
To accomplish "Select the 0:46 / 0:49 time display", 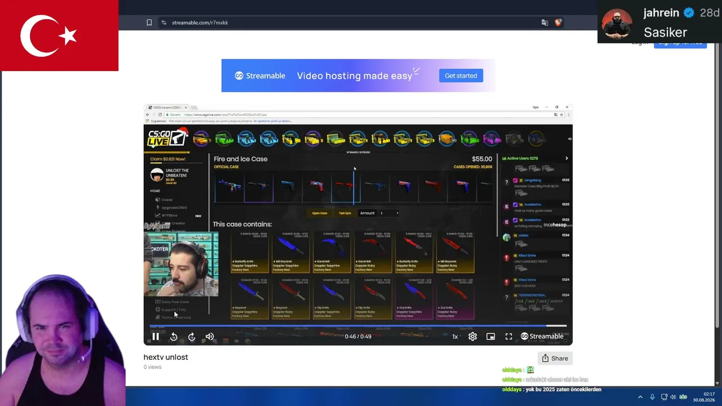I will click(358, 337).
